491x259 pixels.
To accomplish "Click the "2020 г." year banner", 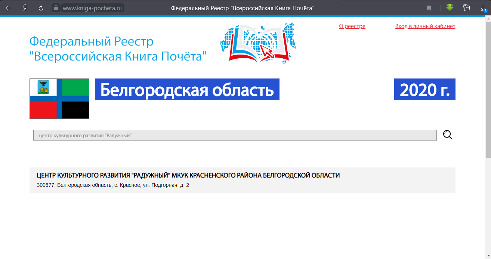I will [424, 90].
